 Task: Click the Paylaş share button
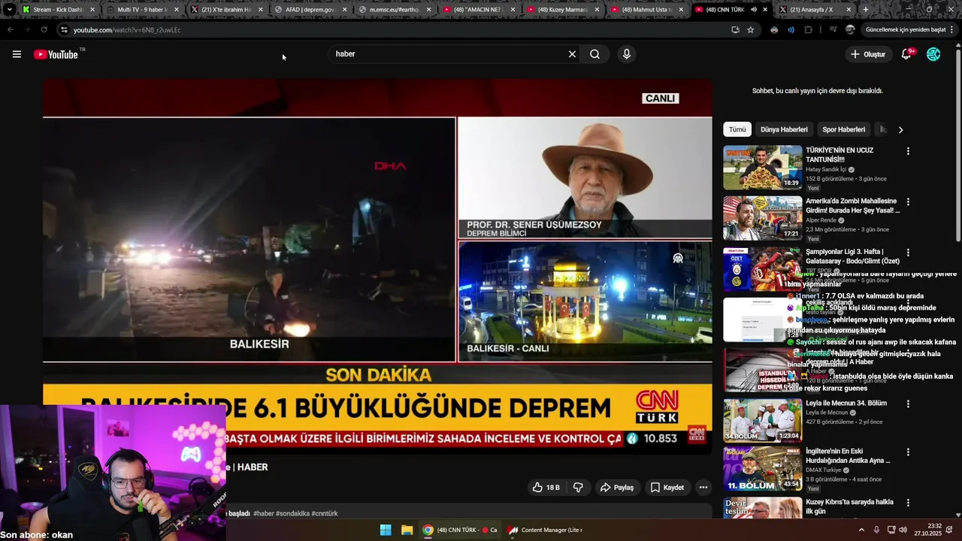(617, 487)
